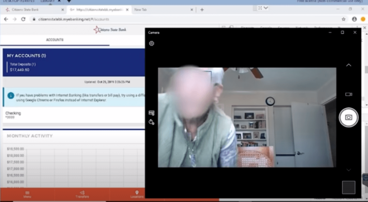Open the camera roll thumbnail
The image size is (368, 202).
pyautogui.click(x=349, y=187)
